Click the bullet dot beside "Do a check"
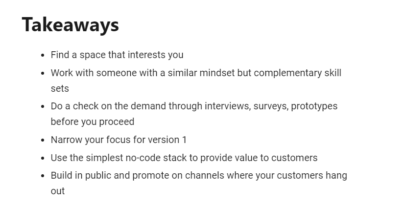This screenshot has width=404, height=205. pos(43,106)
